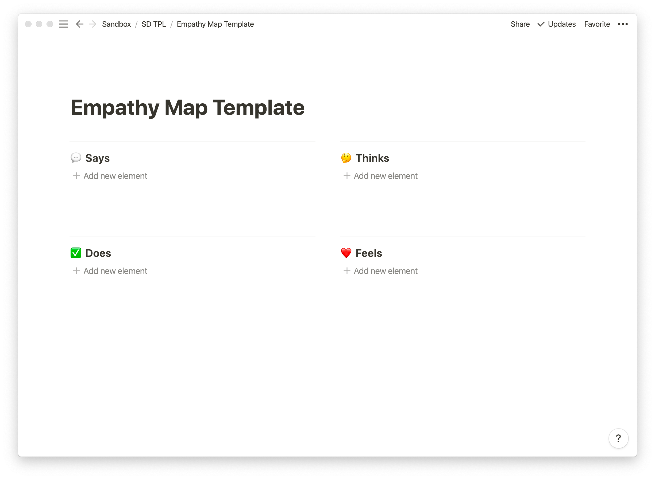Click the Empathy Map Template page title
Image resolution: width=655 pixels, height=479 pixels.
(188, 108)
